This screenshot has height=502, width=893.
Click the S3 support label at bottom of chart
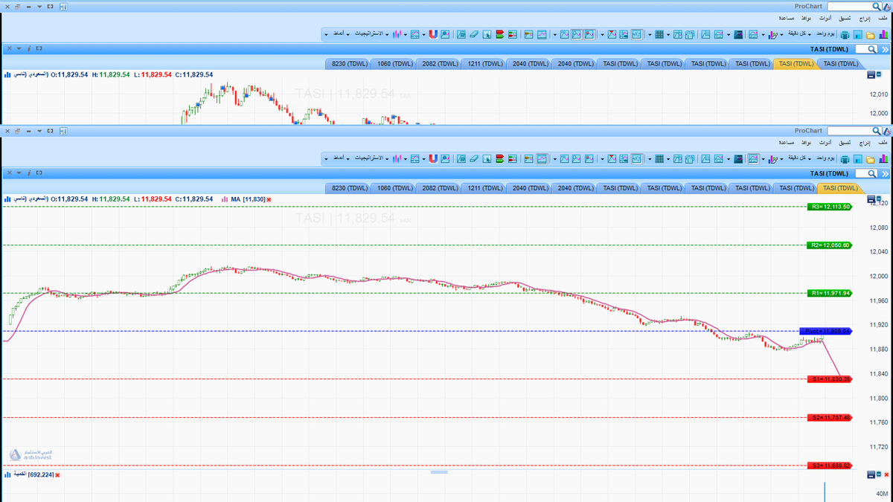tap(829, 466)
